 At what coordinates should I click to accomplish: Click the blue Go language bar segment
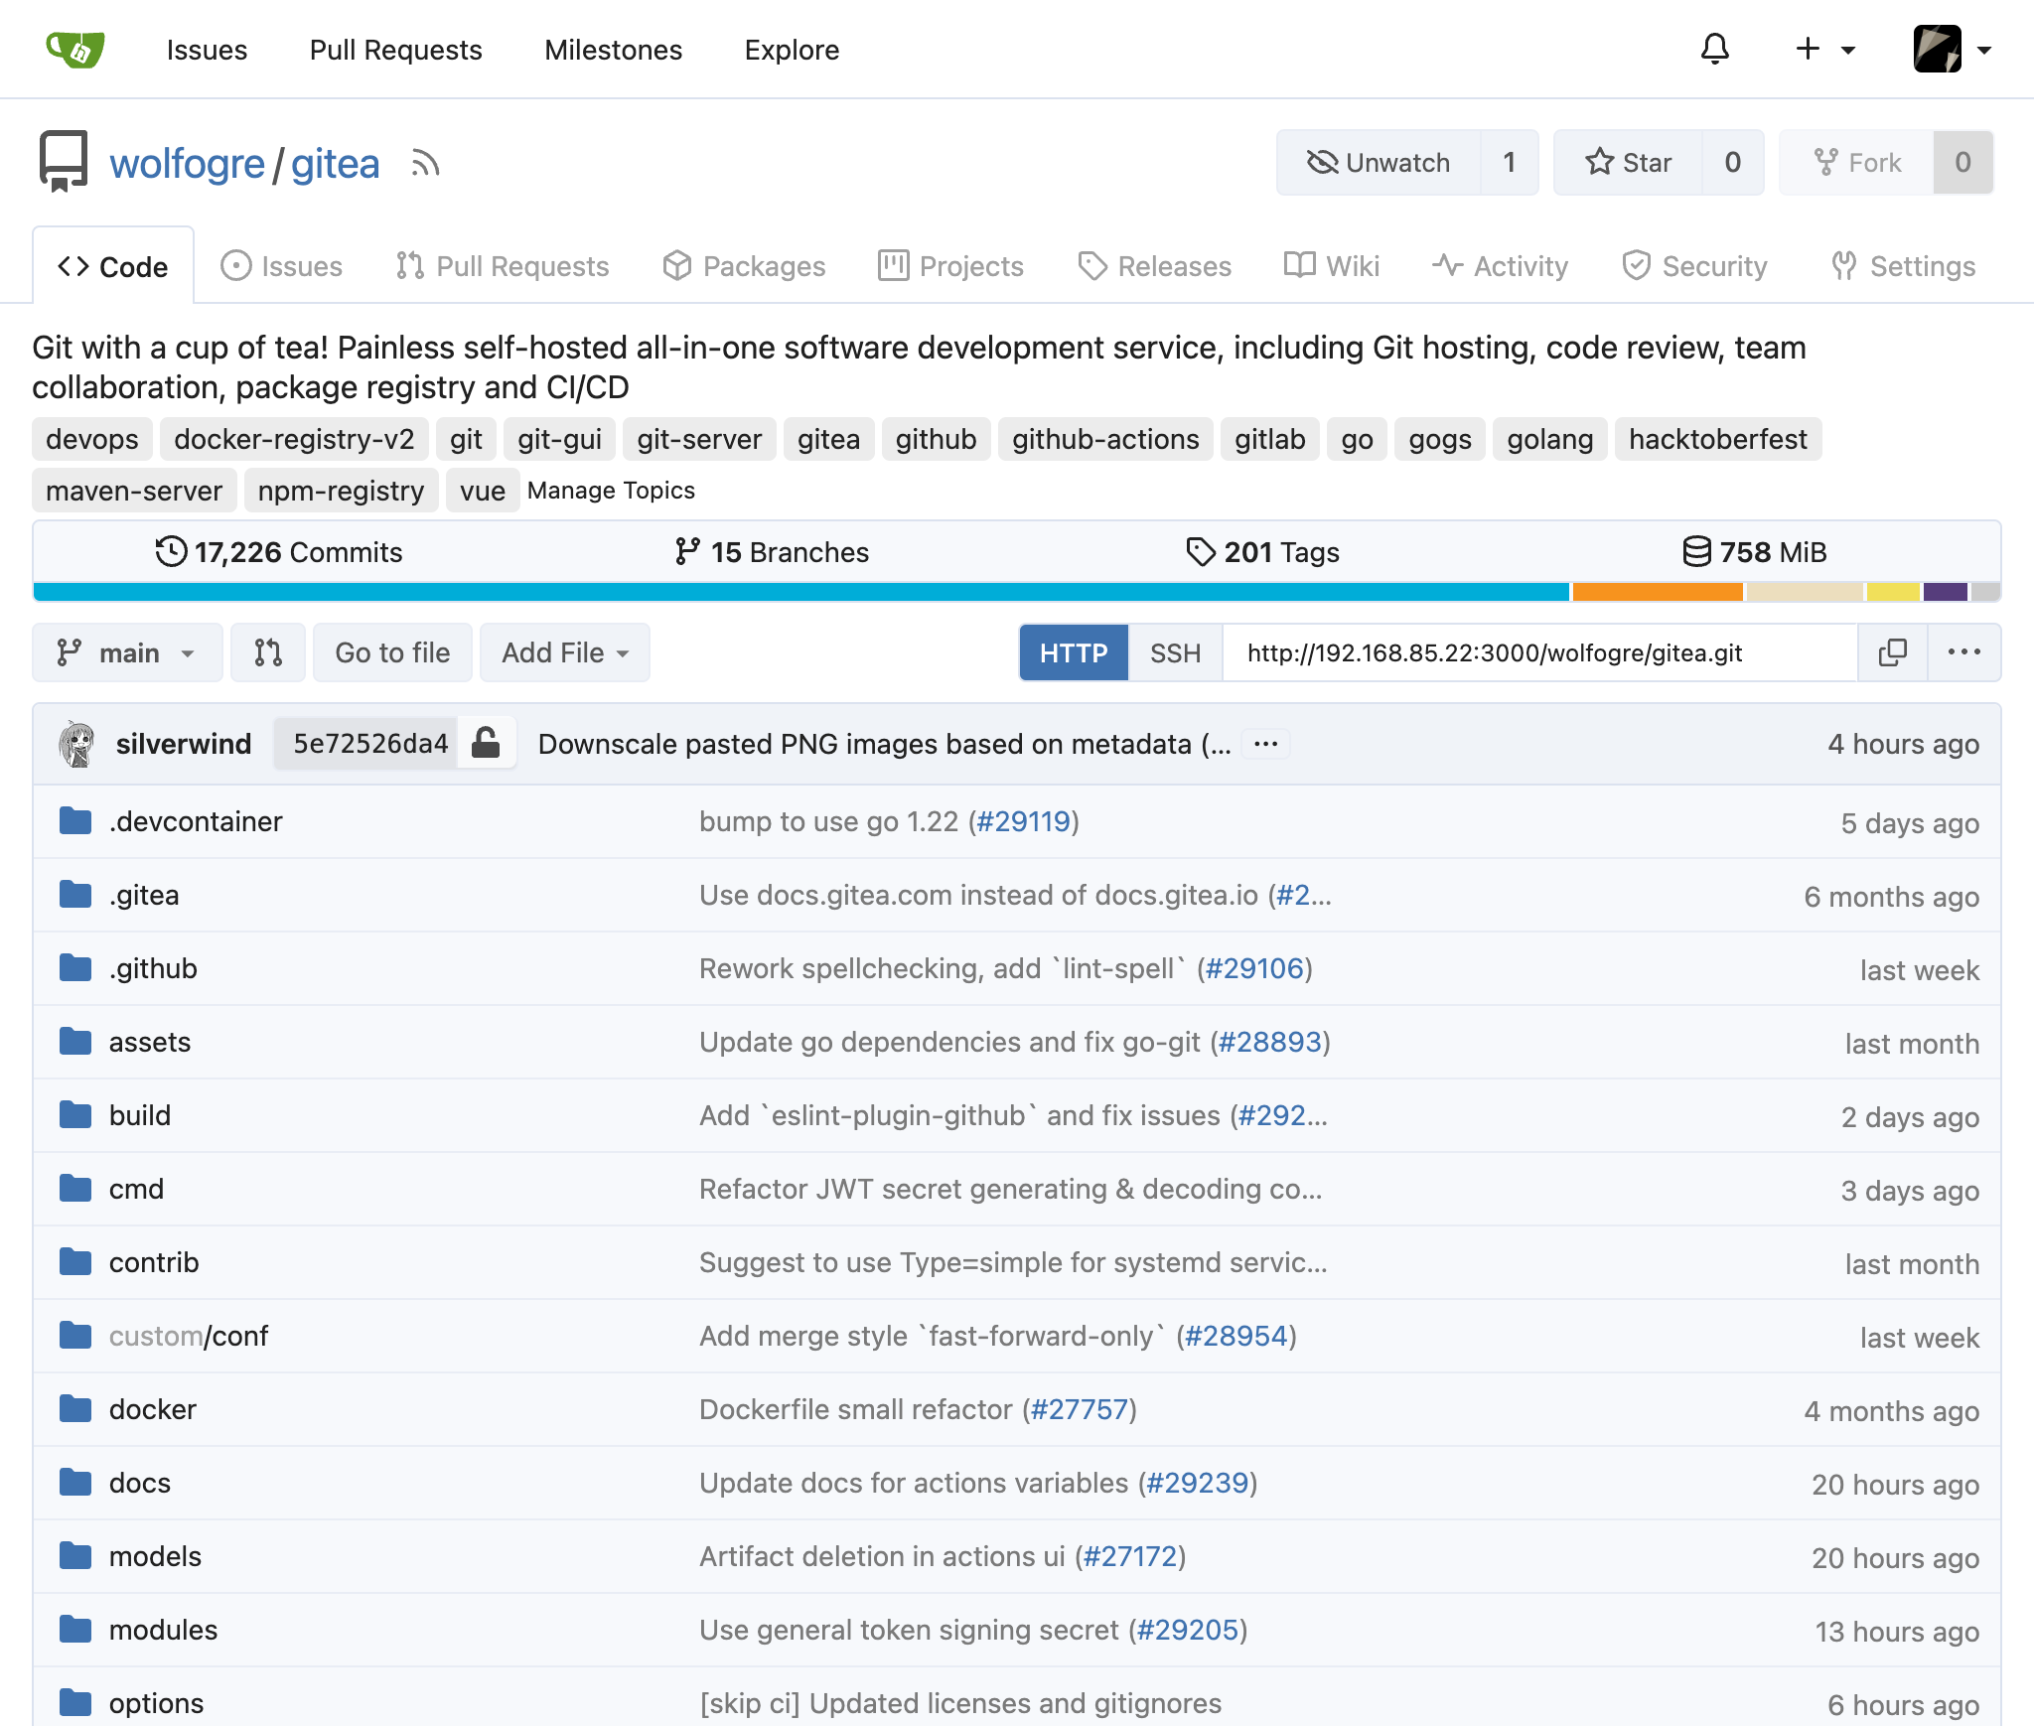[801, 592]
